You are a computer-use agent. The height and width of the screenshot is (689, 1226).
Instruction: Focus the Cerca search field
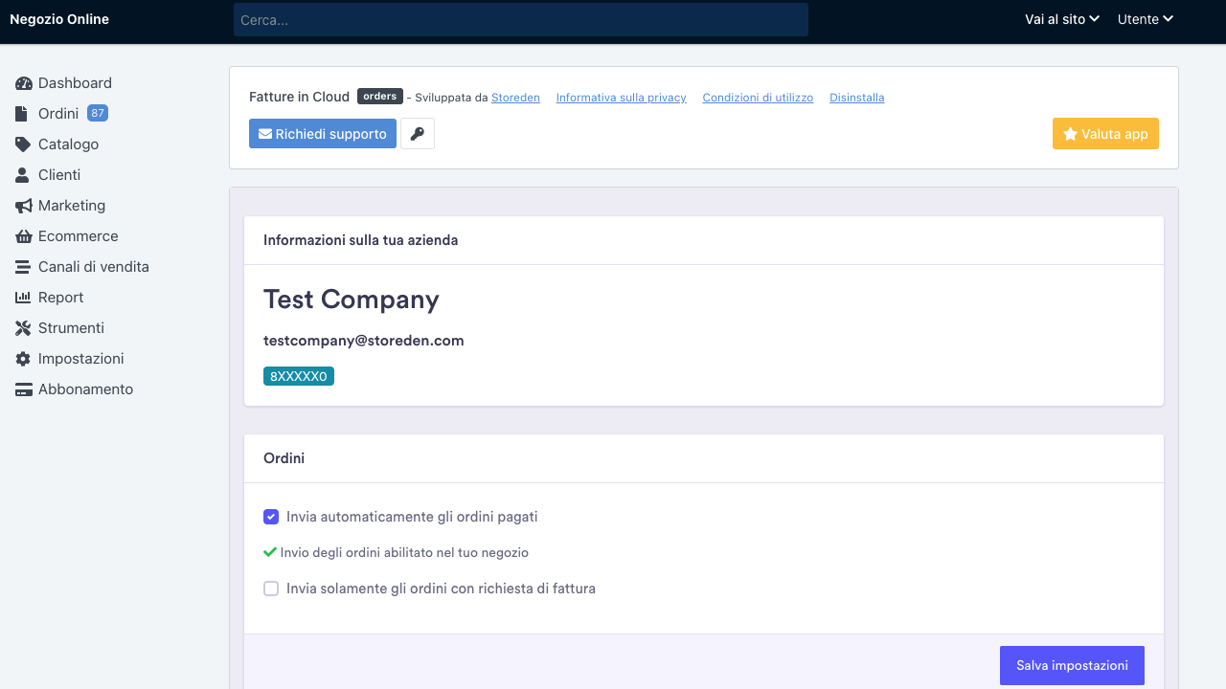(x=521, y=20)
